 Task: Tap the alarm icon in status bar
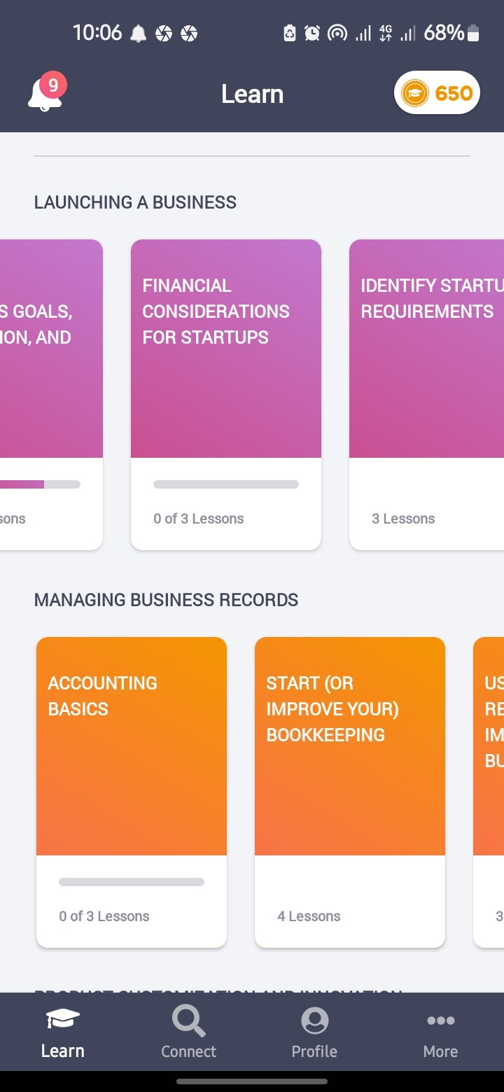point(312,33)
